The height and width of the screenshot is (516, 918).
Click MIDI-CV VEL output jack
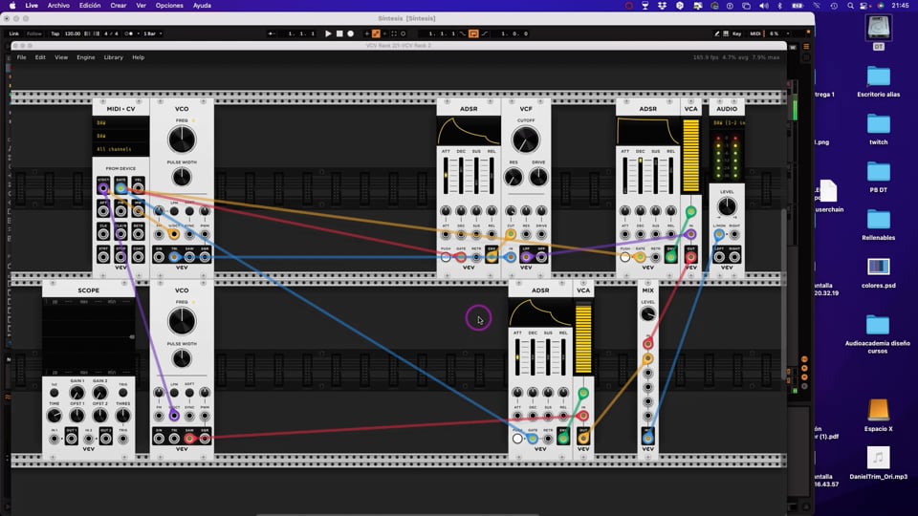pos(138,188)
